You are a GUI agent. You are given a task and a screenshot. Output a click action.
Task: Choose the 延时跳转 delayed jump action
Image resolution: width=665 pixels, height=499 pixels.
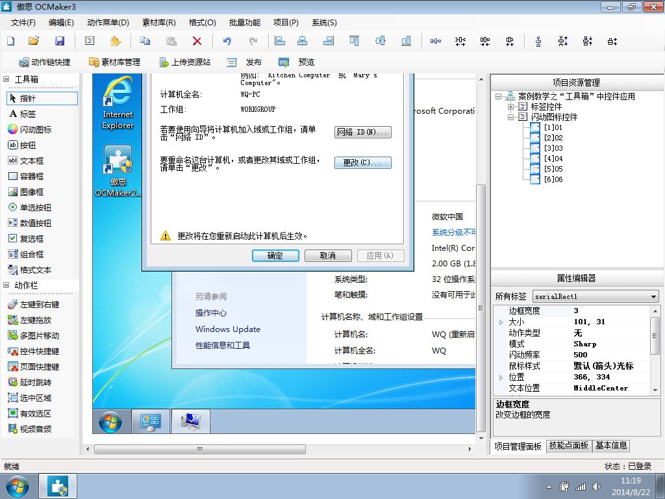coord(30,382)
